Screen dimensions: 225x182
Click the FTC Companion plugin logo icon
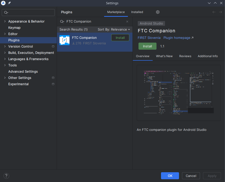coord(64,40)
